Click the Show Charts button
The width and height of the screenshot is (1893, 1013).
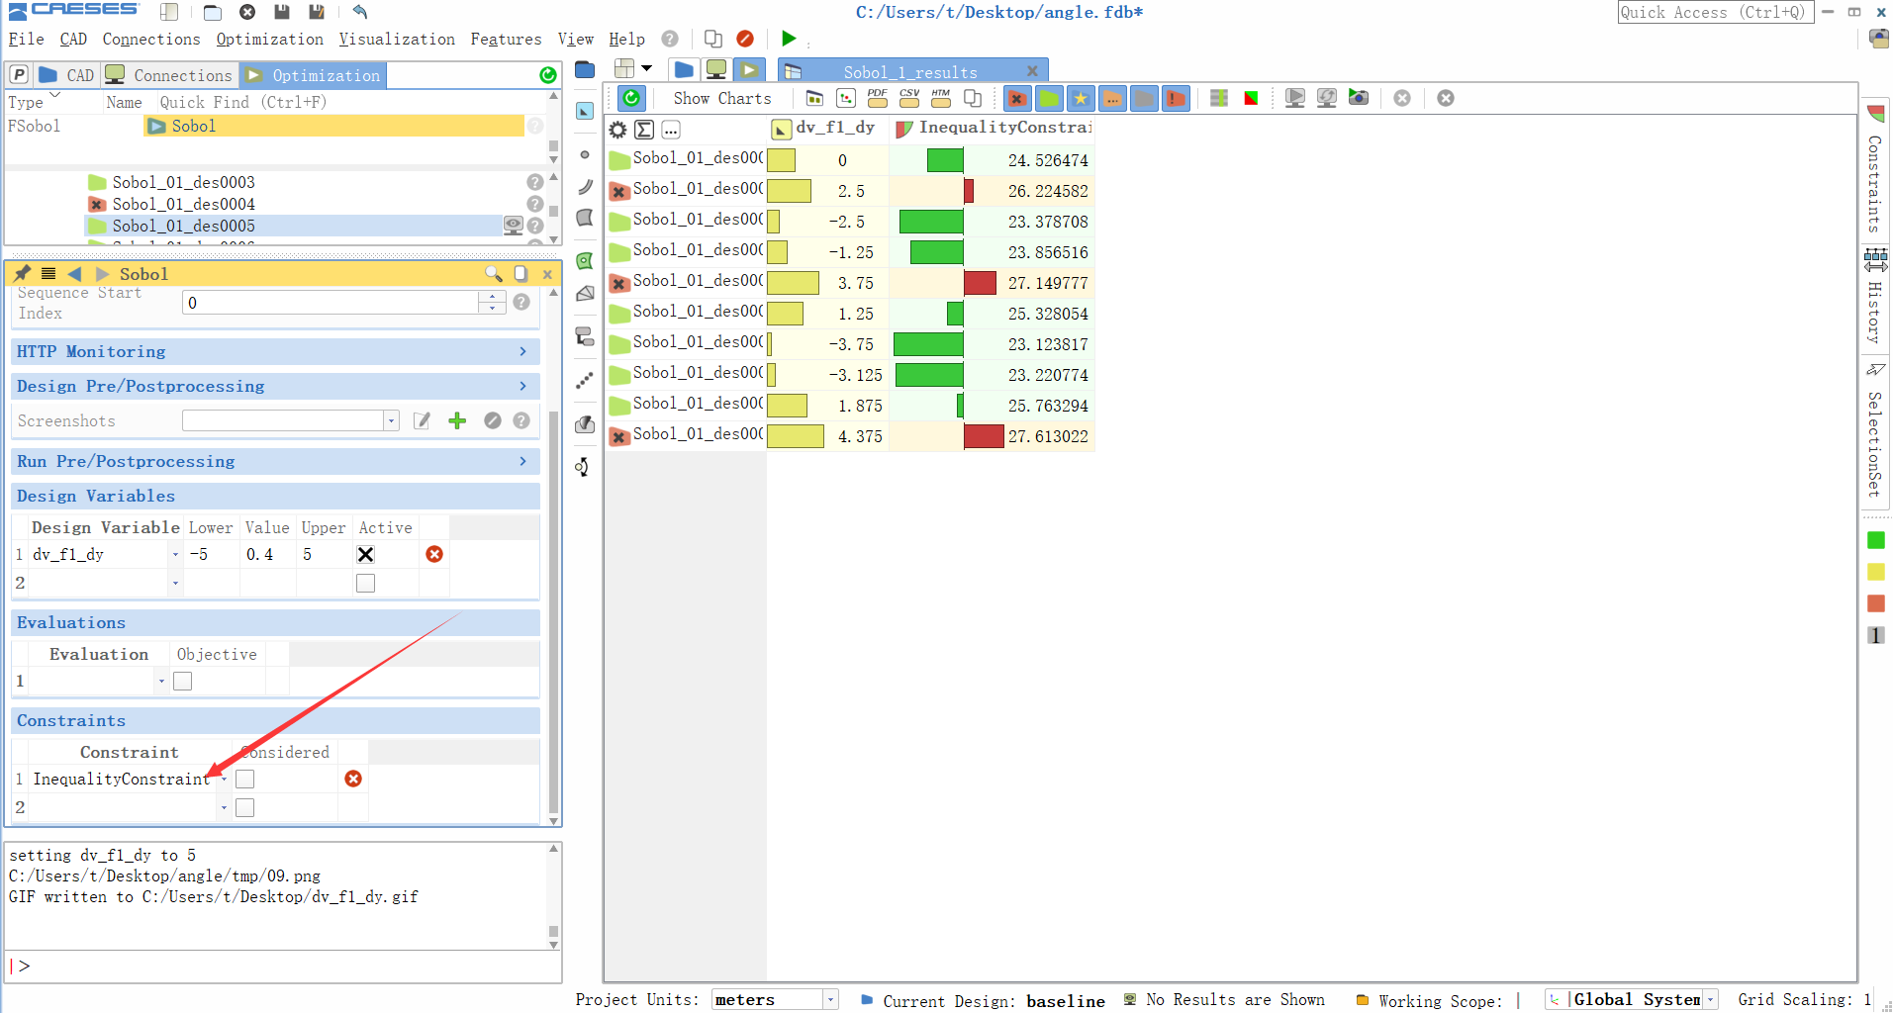coord(722,98)
